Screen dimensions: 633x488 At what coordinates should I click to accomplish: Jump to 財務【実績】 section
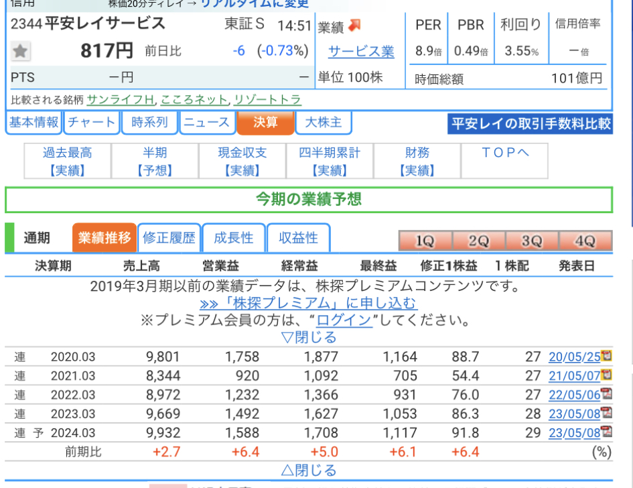click(417, 161)
